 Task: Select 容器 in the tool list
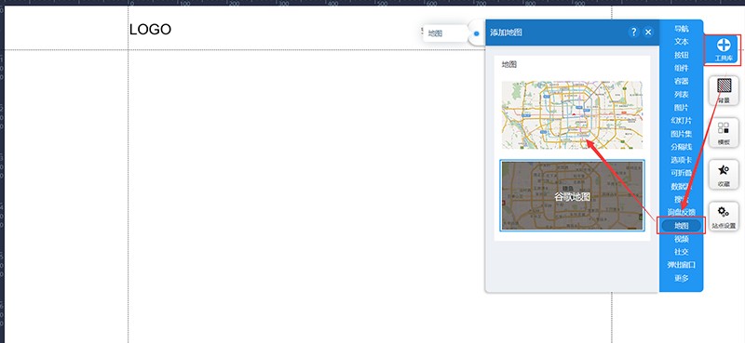click(682, 82)
